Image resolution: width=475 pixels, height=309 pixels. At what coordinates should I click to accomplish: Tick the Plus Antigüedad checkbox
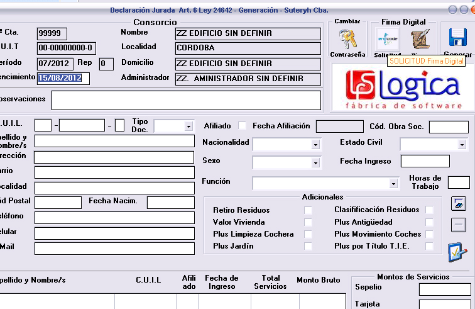click(x=429, y=222)
